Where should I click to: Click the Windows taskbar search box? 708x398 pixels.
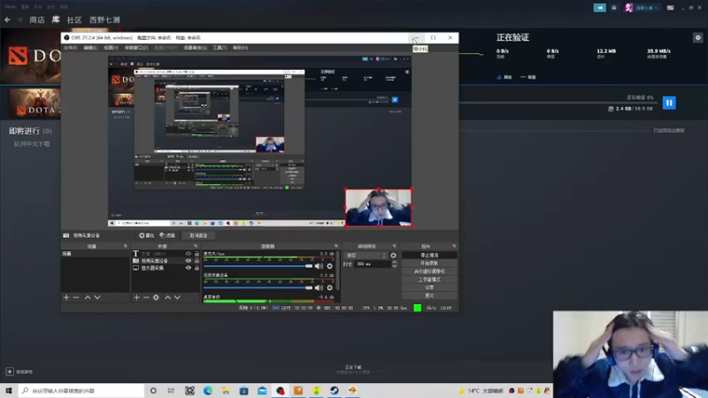(x=81, y=391)
